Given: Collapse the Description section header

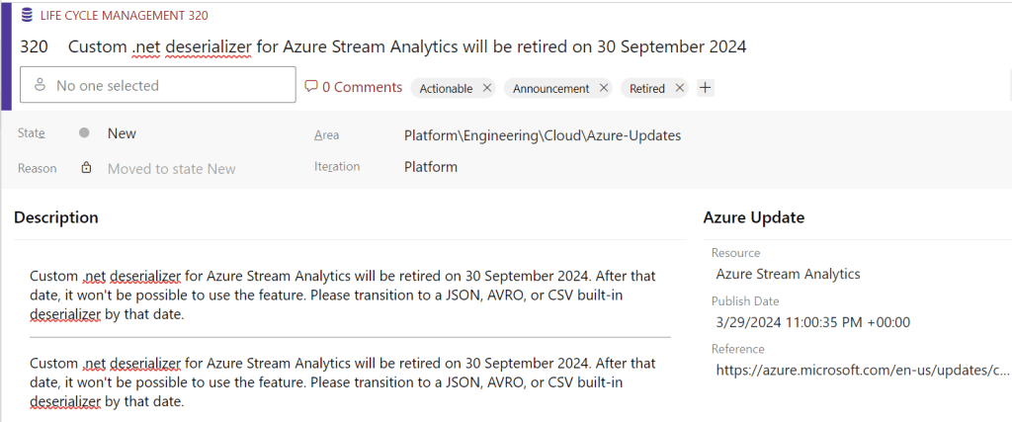Looking at the screenshot, I should tap(56, 217).
